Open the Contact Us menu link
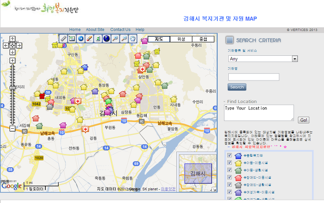 tap(120, 30)
